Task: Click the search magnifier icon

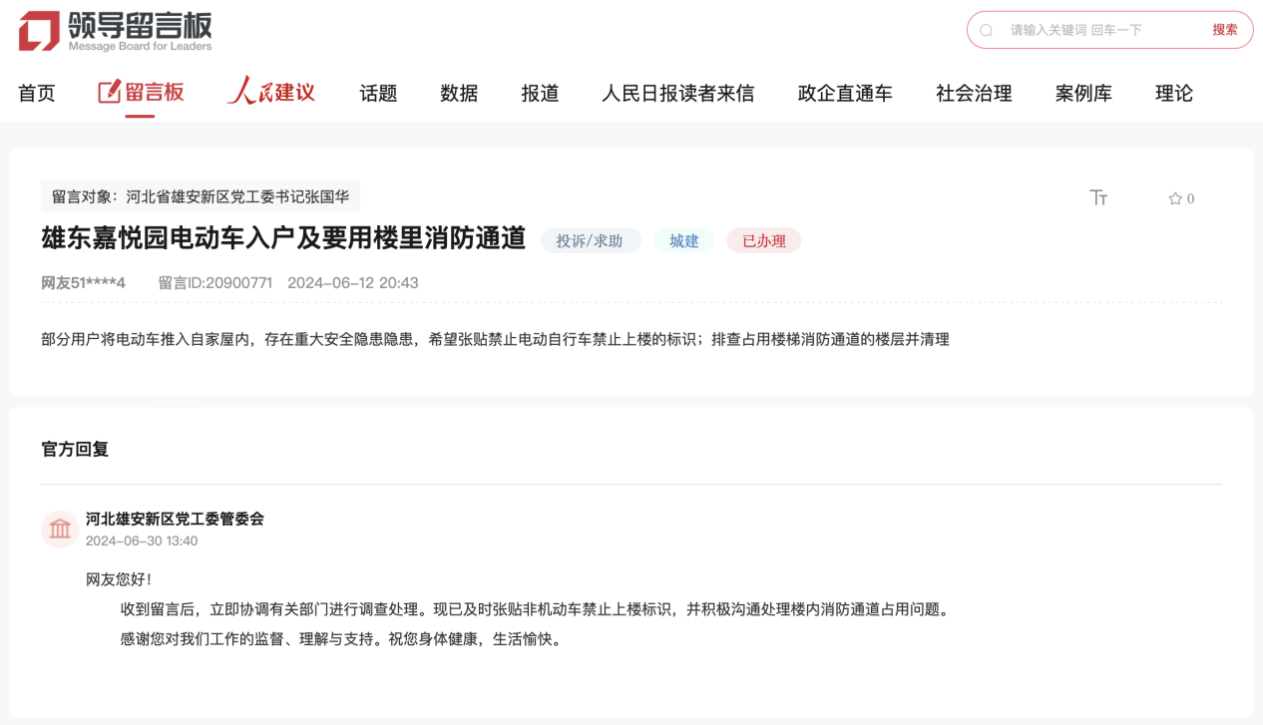Action: (x=986, y=31)
